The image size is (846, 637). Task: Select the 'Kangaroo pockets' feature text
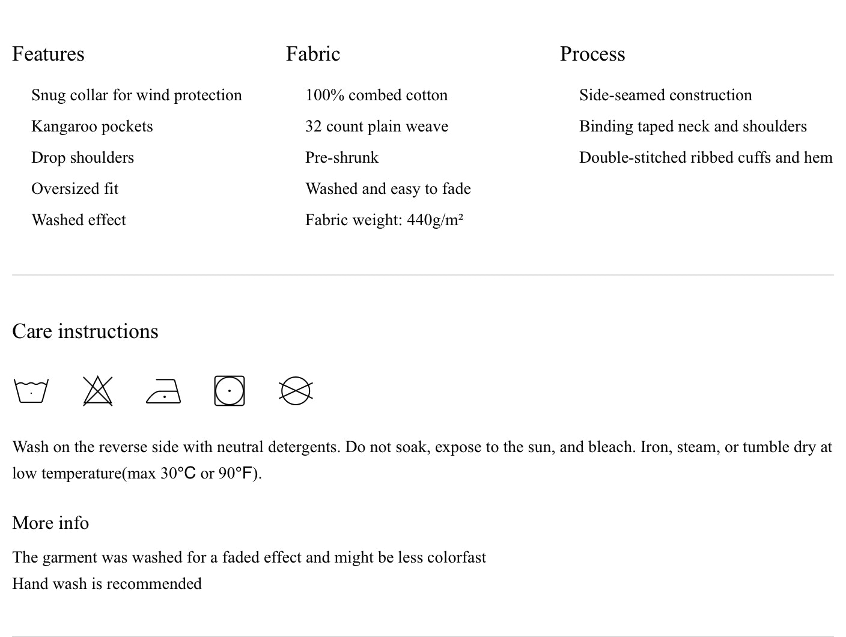tap(92, 127)
